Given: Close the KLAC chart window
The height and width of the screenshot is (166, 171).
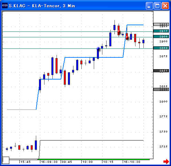Looking at the screenshot, I should click(x=165, y=6).
